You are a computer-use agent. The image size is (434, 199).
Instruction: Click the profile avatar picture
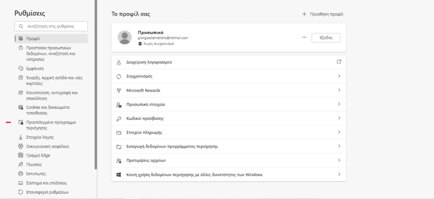point(125,38)
